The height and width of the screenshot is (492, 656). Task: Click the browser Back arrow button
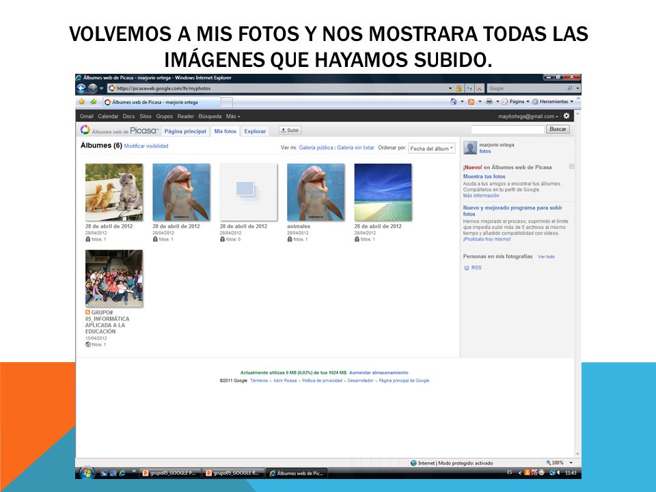[x=81, y=88]
